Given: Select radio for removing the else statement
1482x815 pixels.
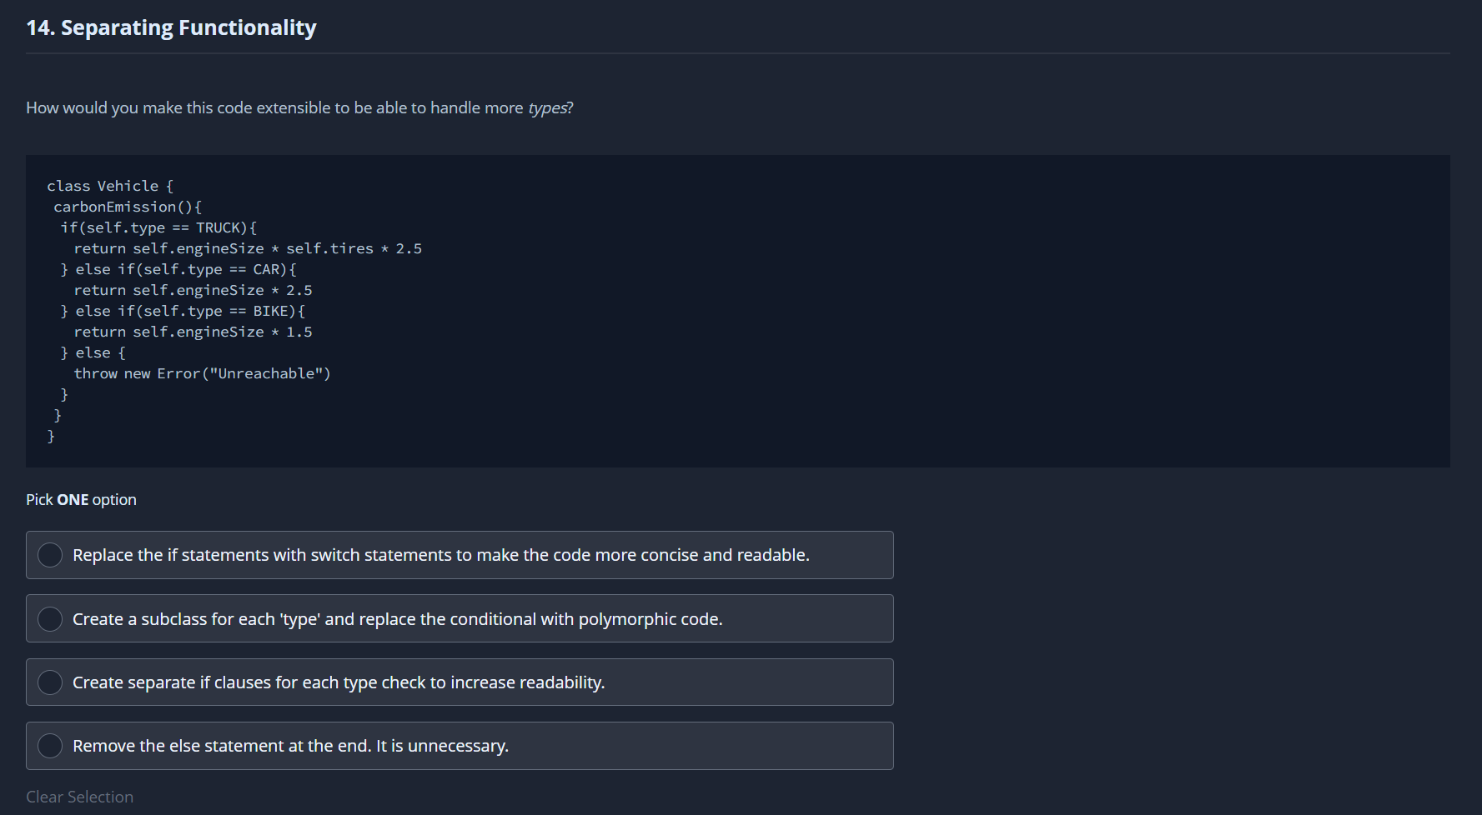Looking at the screenshot, I should tap(50, 746).
